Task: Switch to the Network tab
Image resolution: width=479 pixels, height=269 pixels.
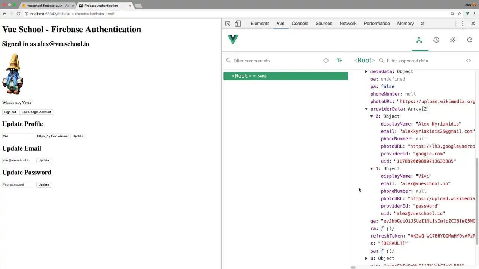Action: pos(348,23)
